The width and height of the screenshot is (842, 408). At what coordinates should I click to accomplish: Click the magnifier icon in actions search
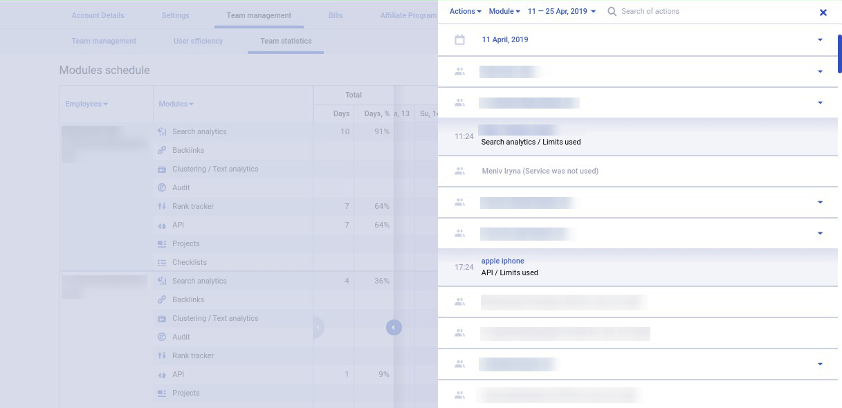point(612,12)
